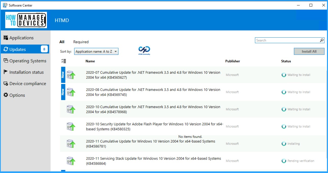Click the status icon for KB4565627
This screenshot has height=173, width=328.
[x=284, y=75]
